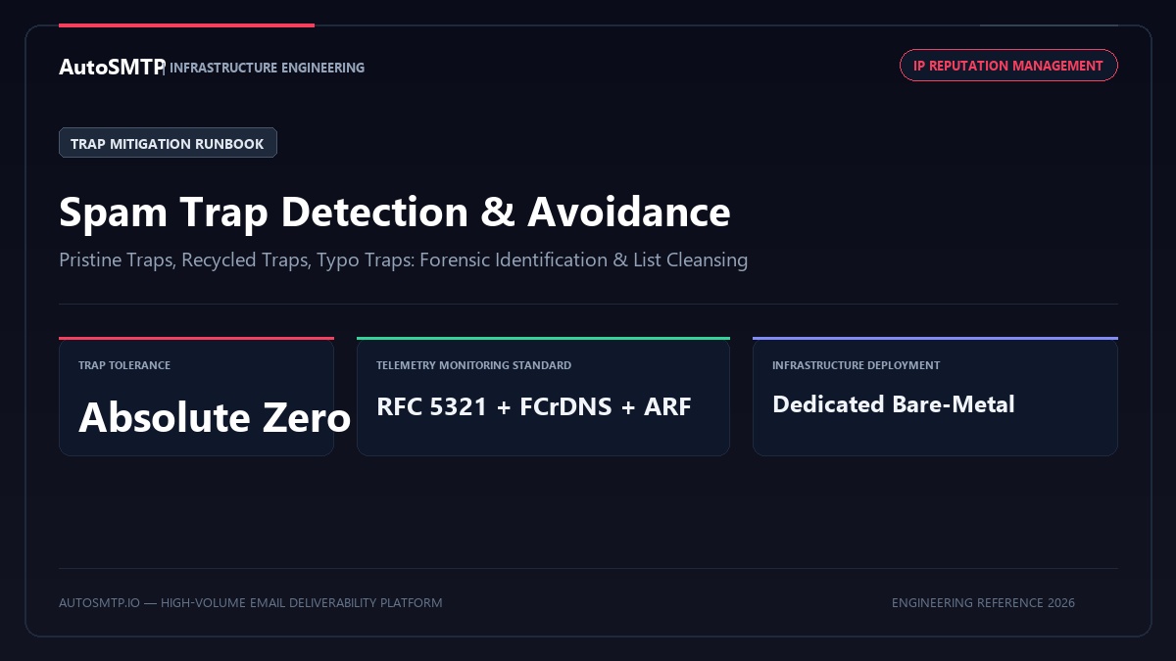Select the Spam Trap Detection & Avoidance title
Viewport: 1176px width, 661px height.
point(395,212)
